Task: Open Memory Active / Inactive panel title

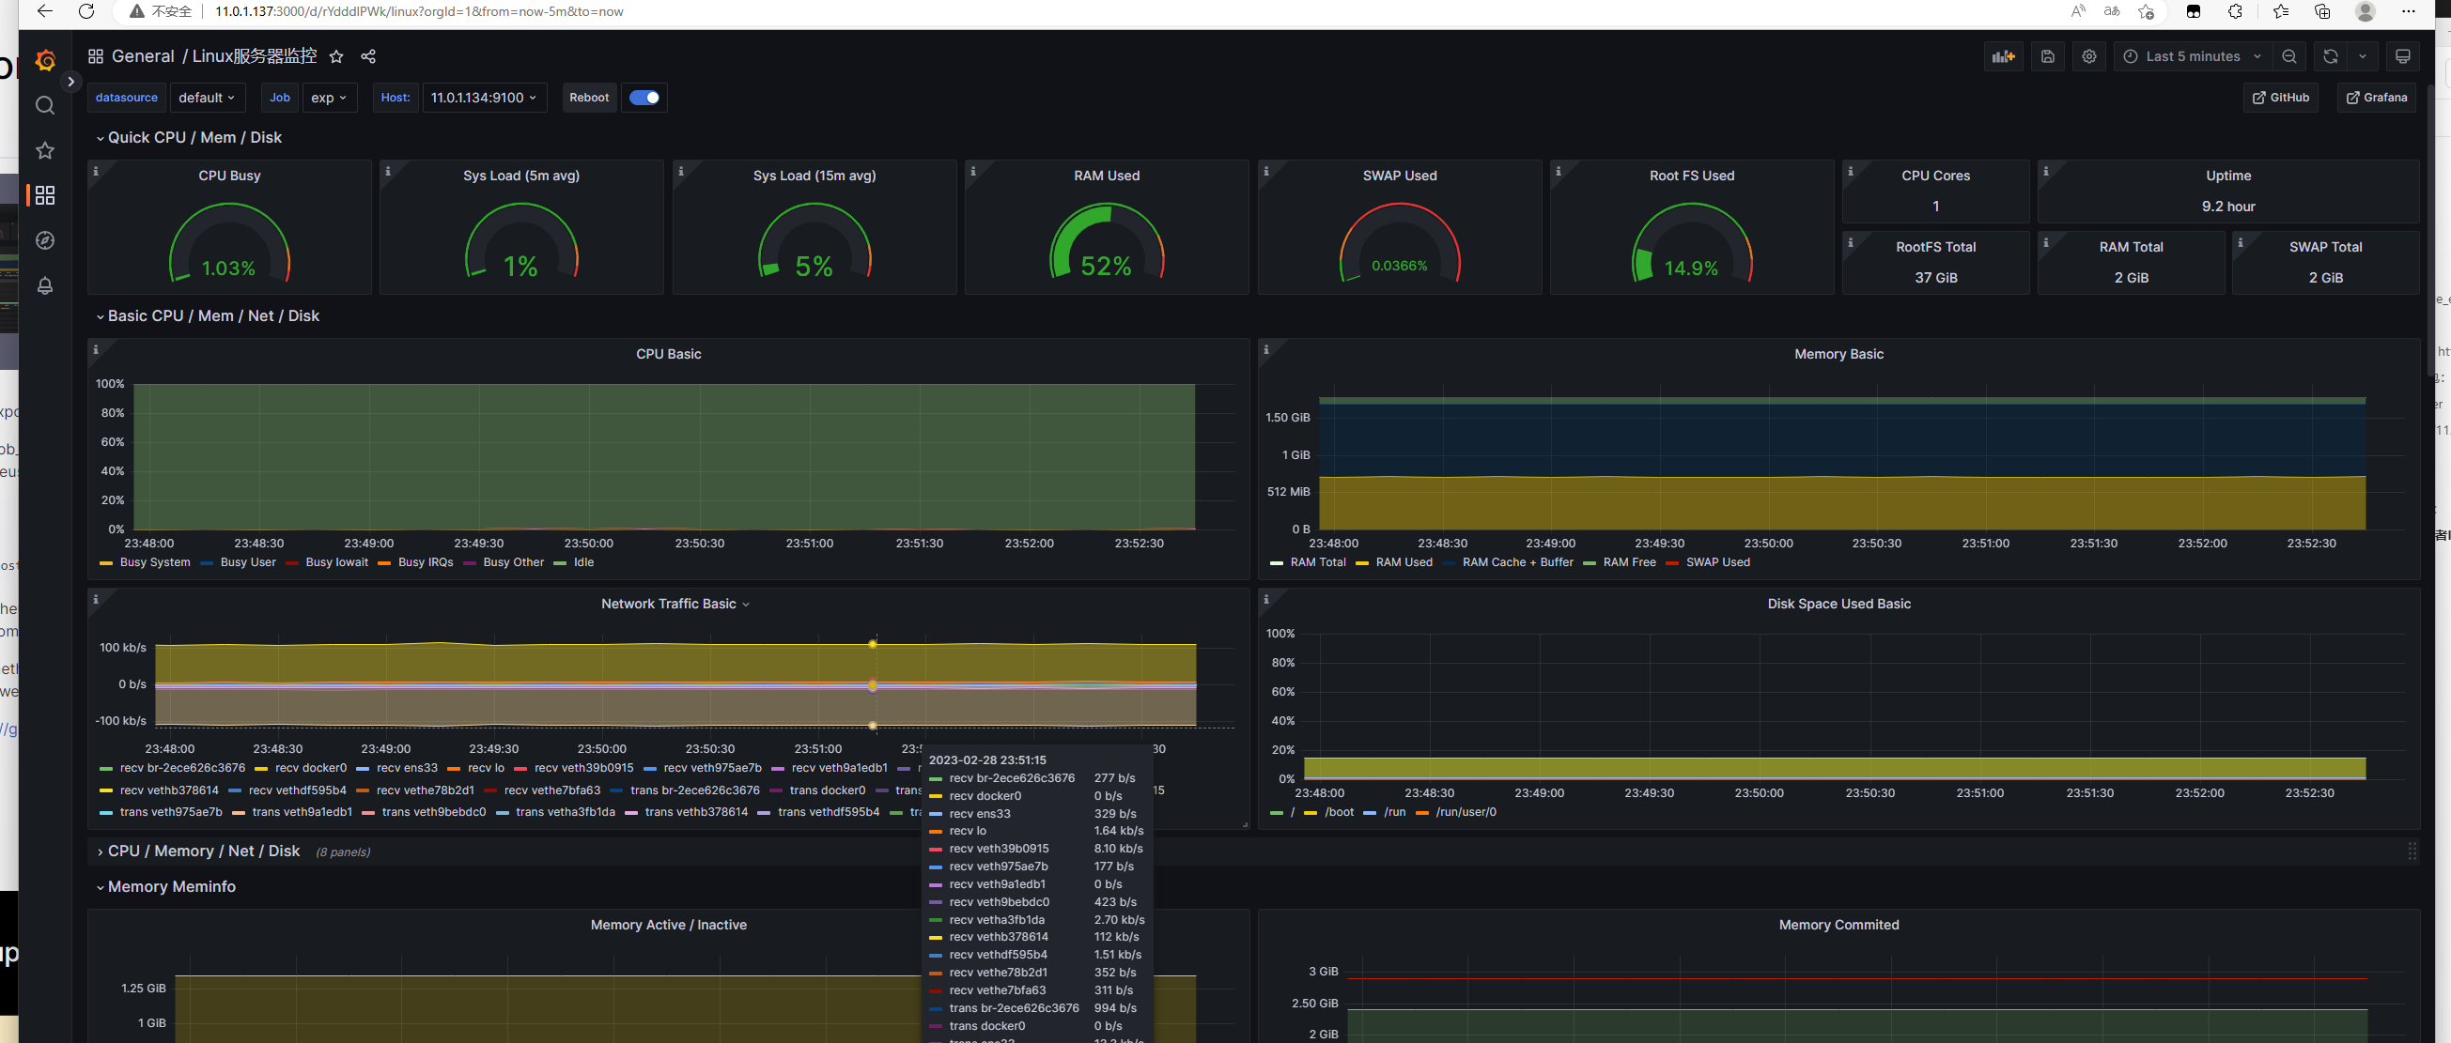Action: click(668, 924)
